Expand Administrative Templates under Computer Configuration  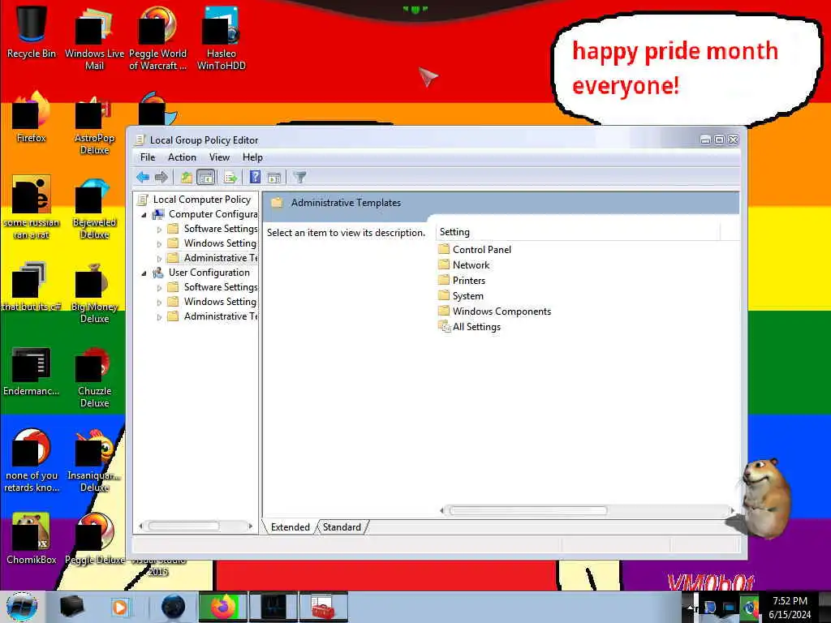coord(159,259)
